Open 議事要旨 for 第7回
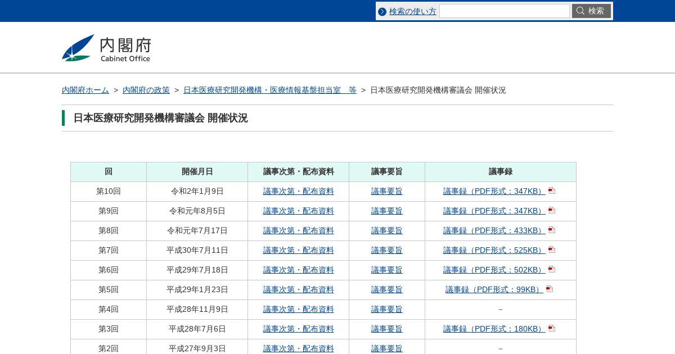Screen dimensions: 675x354 point(387,250)
